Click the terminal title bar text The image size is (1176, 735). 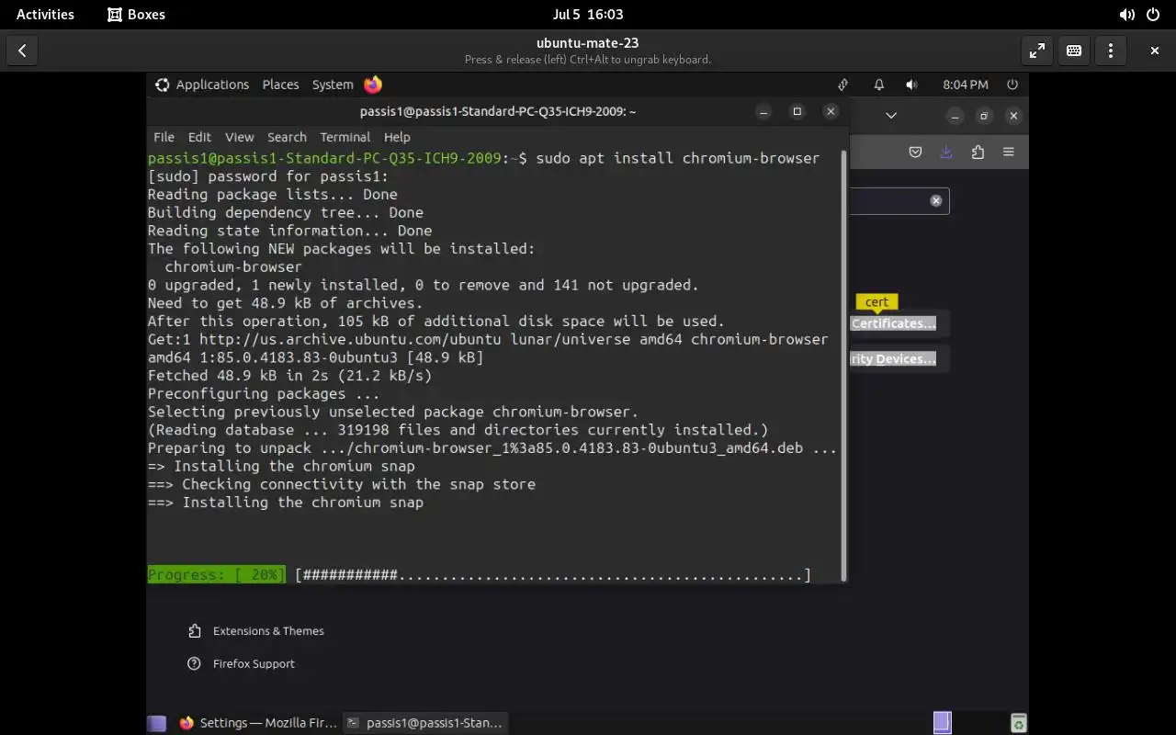498,111
